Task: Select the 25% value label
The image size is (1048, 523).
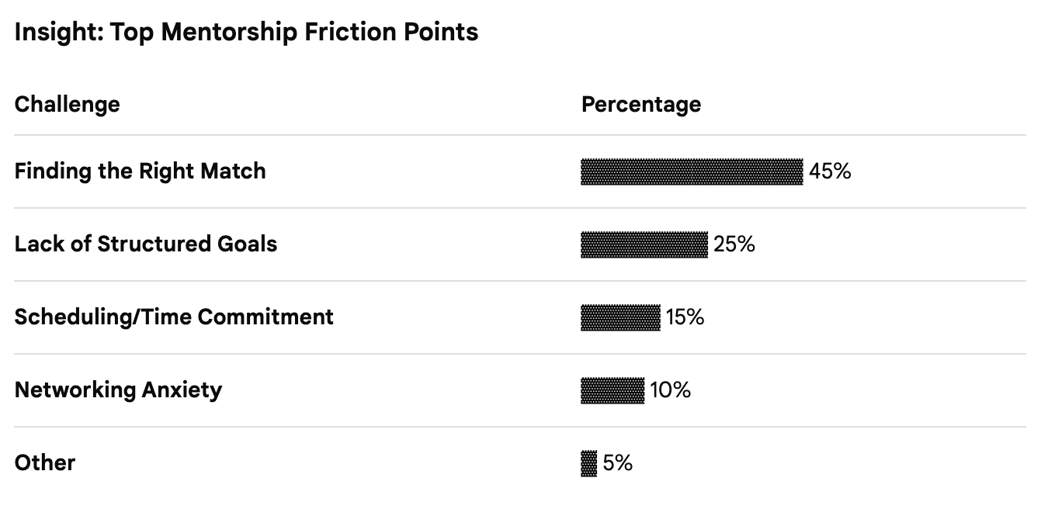Action: point(734,244)
